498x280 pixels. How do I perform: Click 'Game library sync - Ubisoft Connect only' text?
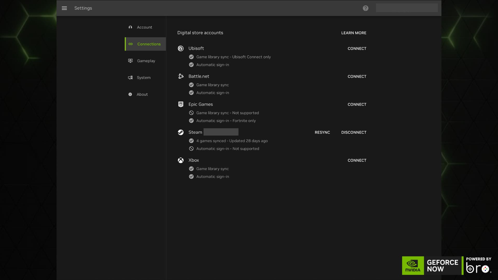click(x=233, y=57)
